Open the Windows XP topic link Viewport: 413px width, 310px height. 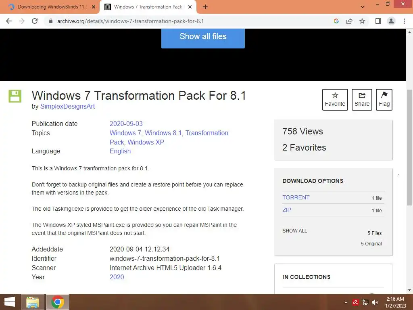146,142
